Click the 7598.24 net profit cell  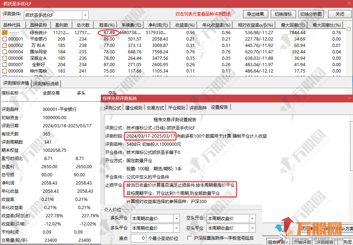point(160,52)
